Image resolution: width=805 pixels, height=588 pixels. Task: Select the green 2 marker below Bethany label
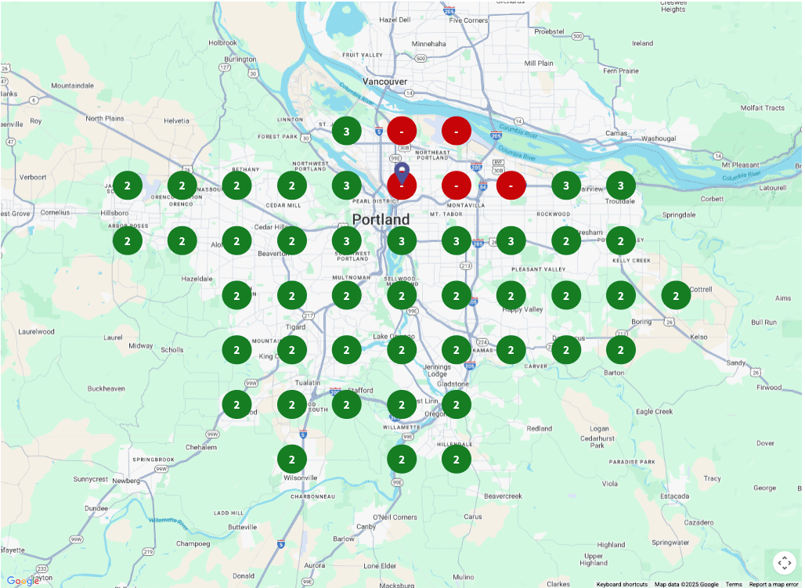[236, 186]
